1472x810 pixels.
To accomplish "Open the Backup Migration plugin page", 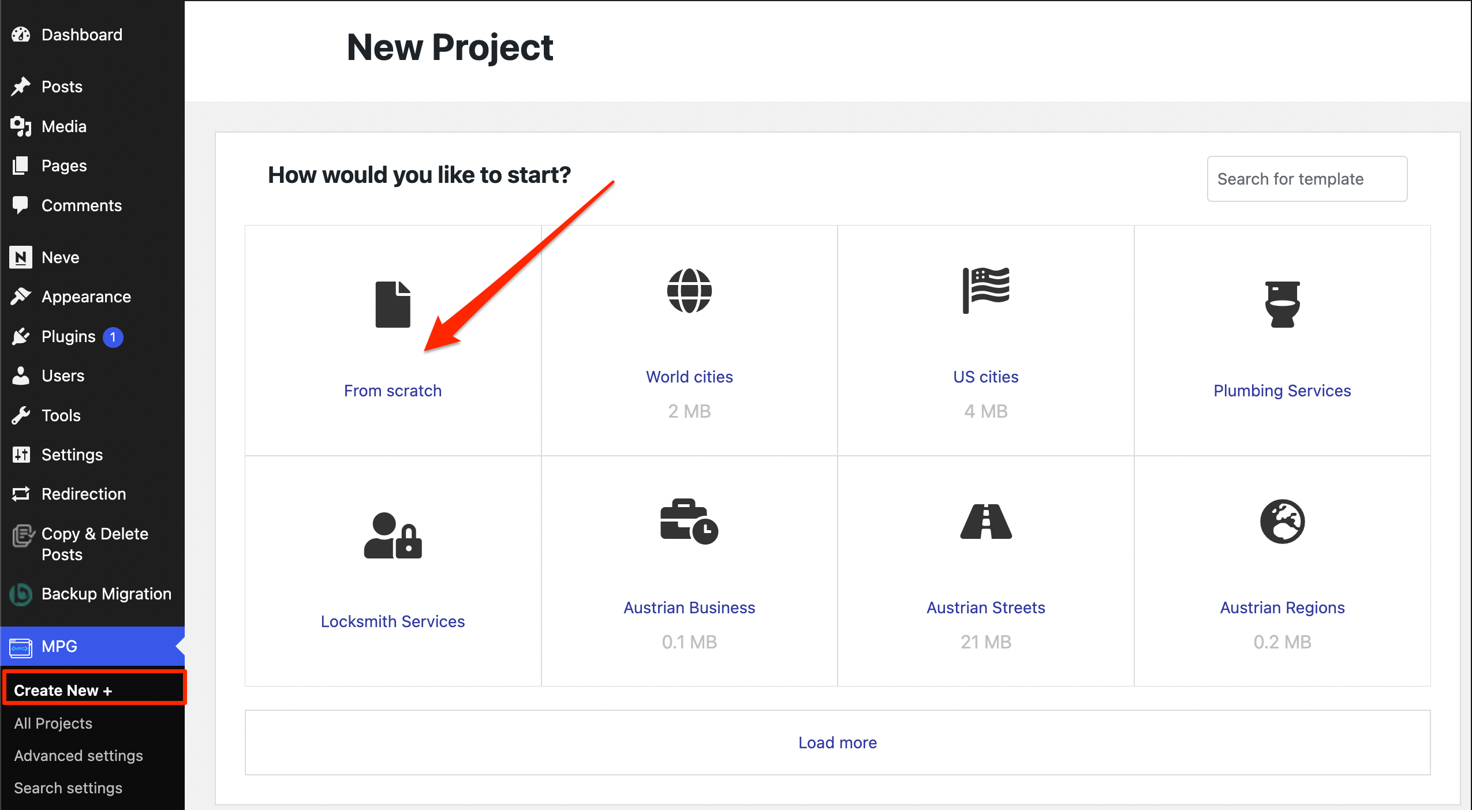I will [106, 594].
